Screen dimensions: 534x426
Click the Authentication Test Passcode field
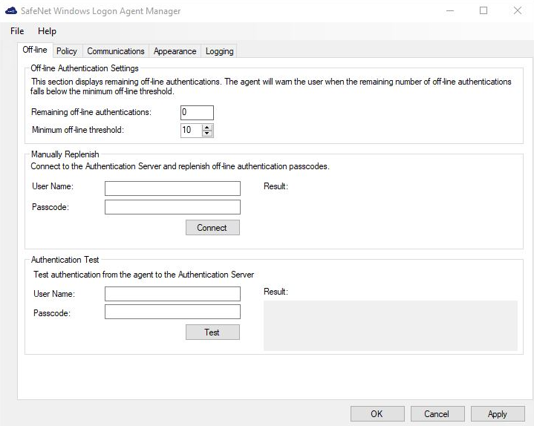pos(172,312)
